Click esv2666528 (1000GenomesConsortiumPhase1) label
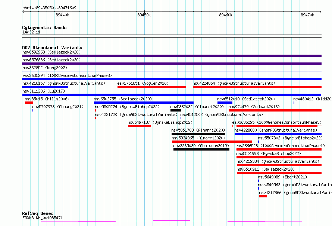This screenshot has height=226, width=332. [280, 146]
